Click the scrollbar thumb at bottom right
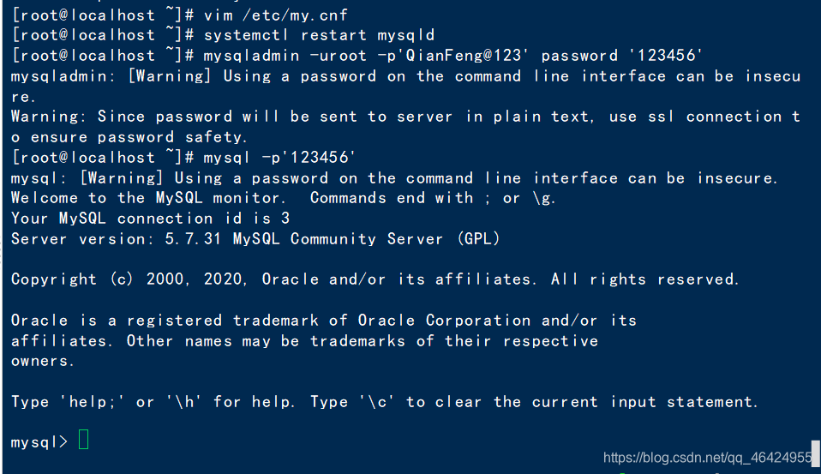821x474 pixels. point(816,453)
